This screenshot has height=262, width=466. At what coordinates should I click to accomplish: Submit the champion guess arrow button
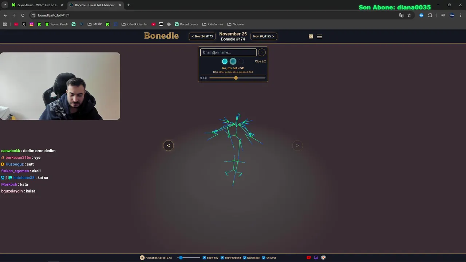pyautogui.click(x=262, y=52)
